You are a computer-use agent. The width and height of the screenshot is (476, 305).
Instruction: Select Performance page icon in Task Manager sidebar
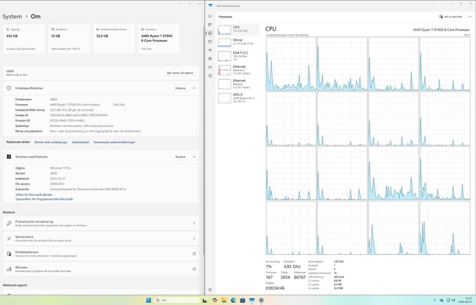click(210, 33)
